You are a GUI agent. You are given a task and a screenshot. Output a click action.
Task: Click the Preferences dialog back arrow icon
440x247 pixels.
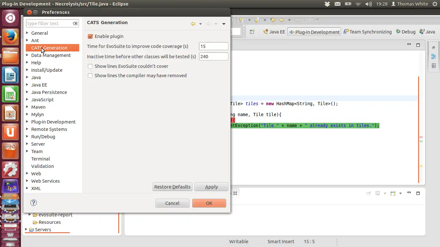193,24
